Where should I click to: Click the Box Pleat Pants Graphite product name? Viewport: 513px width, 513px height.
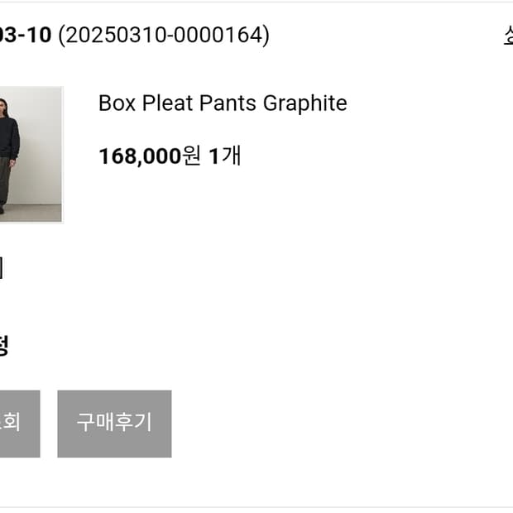click(x=223, y=103)
